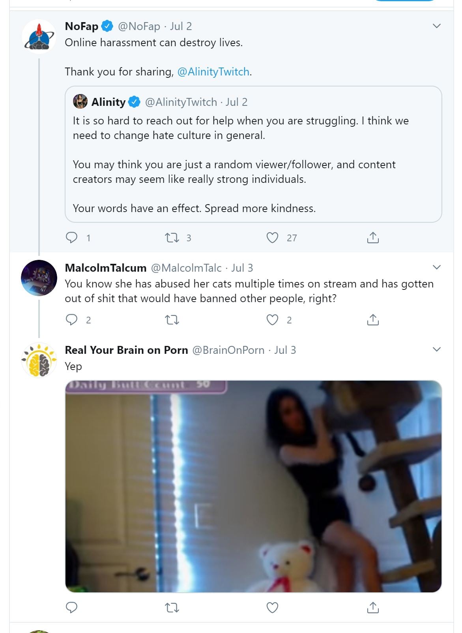Retweet the Real Your Brain on Porn tweet
Image resolution: width=462 pixels, height=633 pixels.
coord(172,607)
